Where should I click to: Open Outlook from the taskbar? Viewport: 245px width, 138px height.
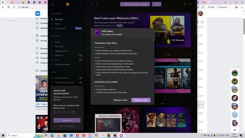(71, 135)
